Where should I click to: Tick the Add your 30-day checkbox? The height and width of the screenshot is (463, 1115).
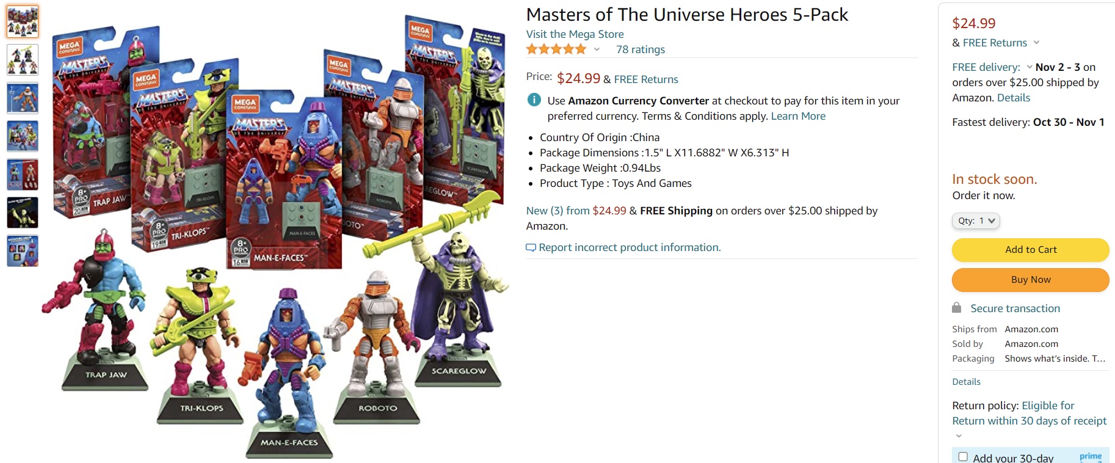(x=963, y=457)
